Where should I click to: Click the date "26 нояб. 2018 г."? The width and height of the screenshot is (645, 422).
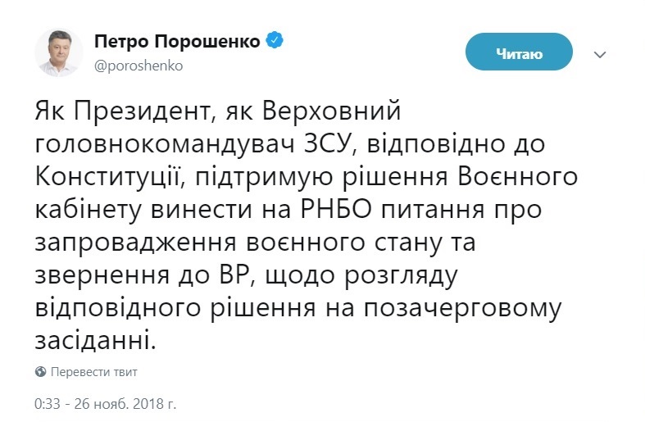[x=124, y=403]
